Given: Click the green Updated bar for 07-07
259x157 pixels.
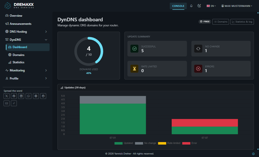Looking at the screenshot, I should 205,130.
